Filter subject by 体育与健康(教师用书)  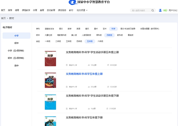tap(150, 29)
